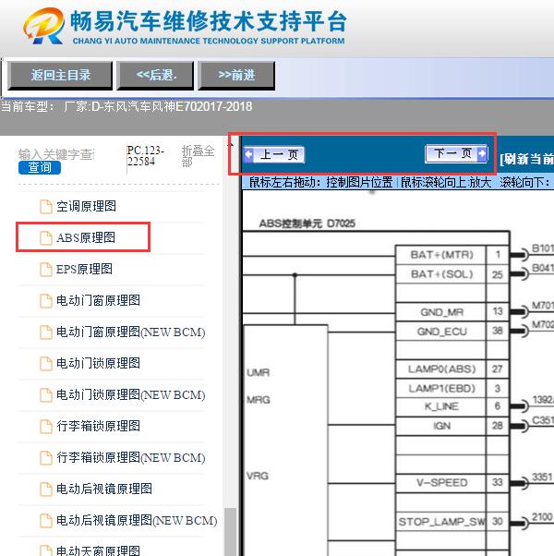554x556 pixels.
Task: Click BAT+(MTR) pin label in diagram
Action: (441, 255)
